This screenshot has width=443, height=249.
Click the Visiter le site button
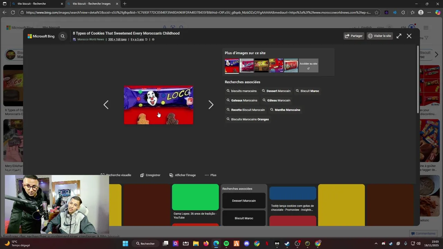380,36
